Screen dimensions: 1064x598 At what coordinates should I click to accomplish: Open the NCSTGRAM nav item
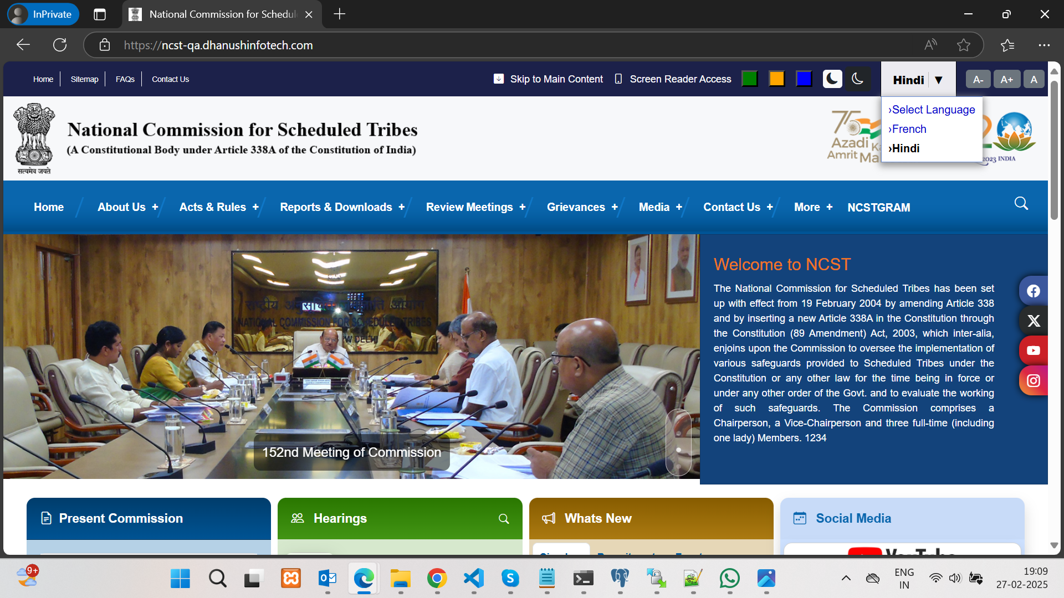coord(879,208)
